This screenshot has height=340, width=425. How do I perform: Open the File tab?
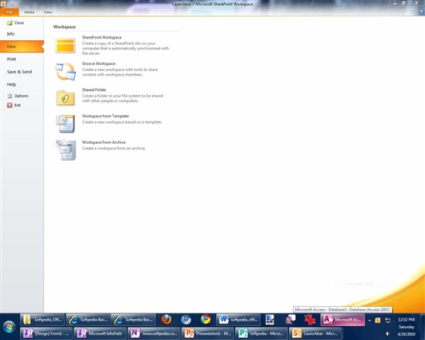click(x=9, y=12)
